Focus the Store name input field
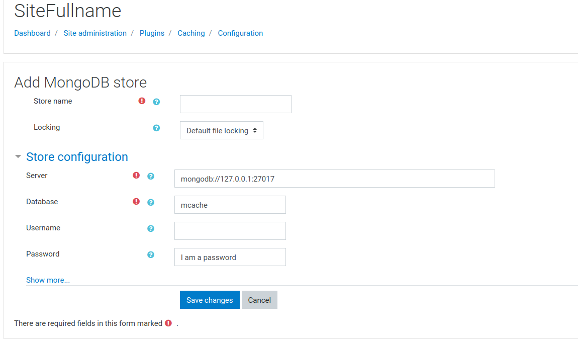 click(236, 104)
